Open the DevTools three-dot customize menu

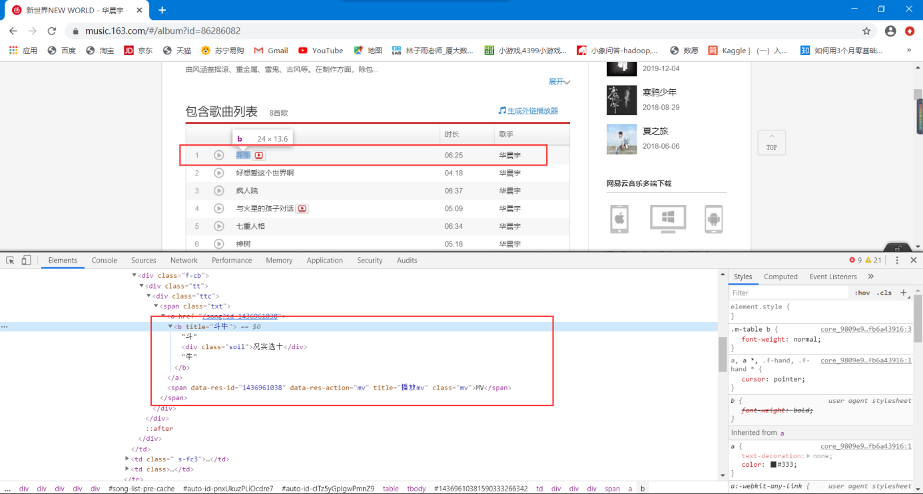tap(897, 260)
